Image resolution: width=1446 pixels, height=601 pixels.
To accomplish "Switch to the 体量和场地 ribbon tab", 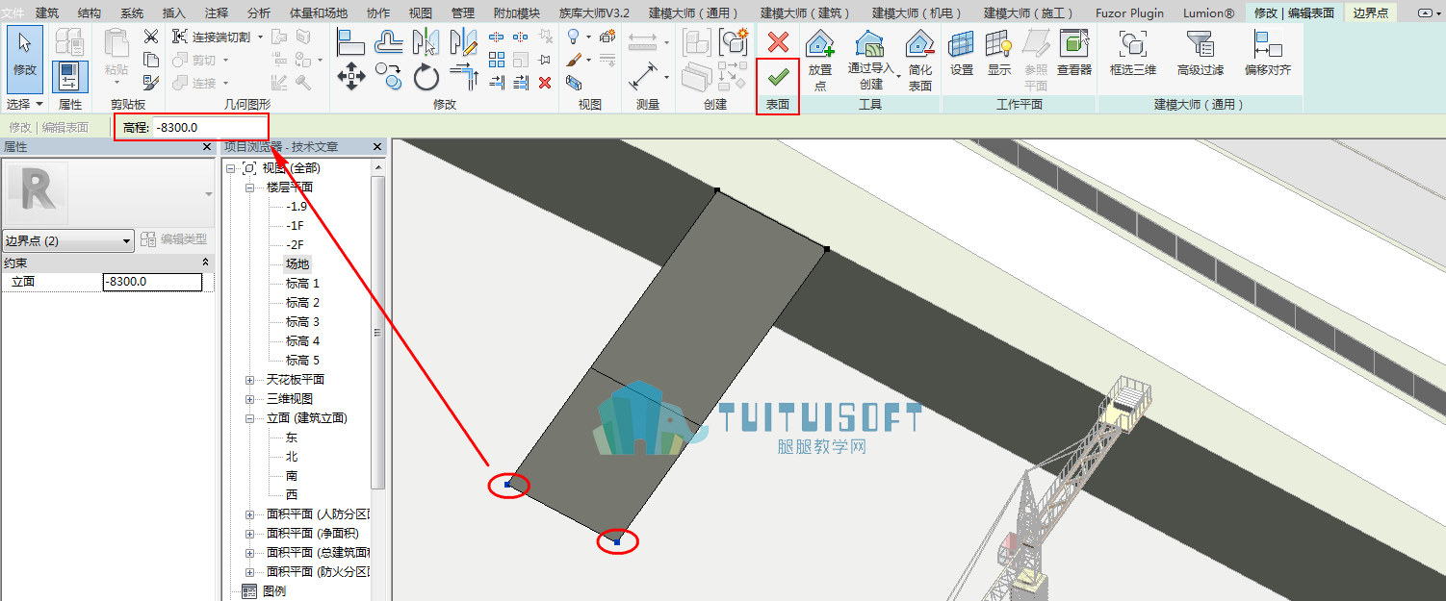I will [319, 13].
